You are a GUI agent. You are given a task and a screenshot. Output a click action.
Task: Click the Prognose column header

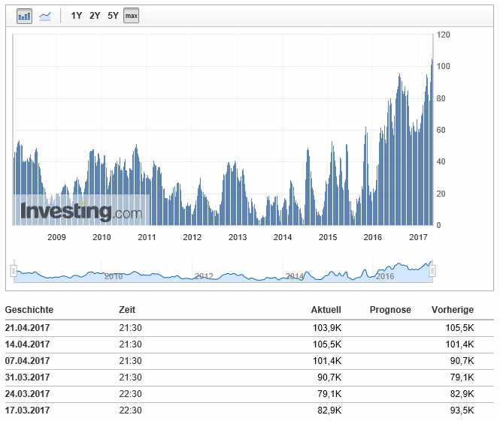pos(390,310)
